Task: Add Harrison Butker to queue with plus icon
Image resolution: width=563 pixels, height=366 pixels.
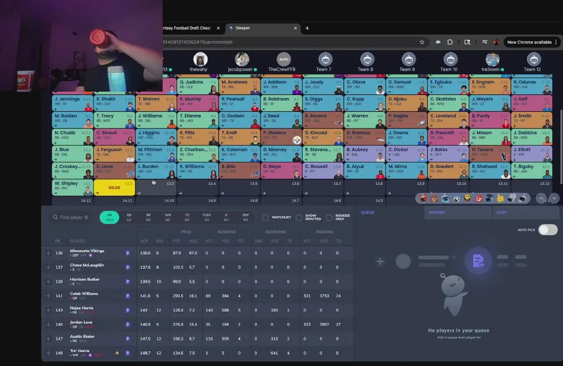Action: click(48, 282)
